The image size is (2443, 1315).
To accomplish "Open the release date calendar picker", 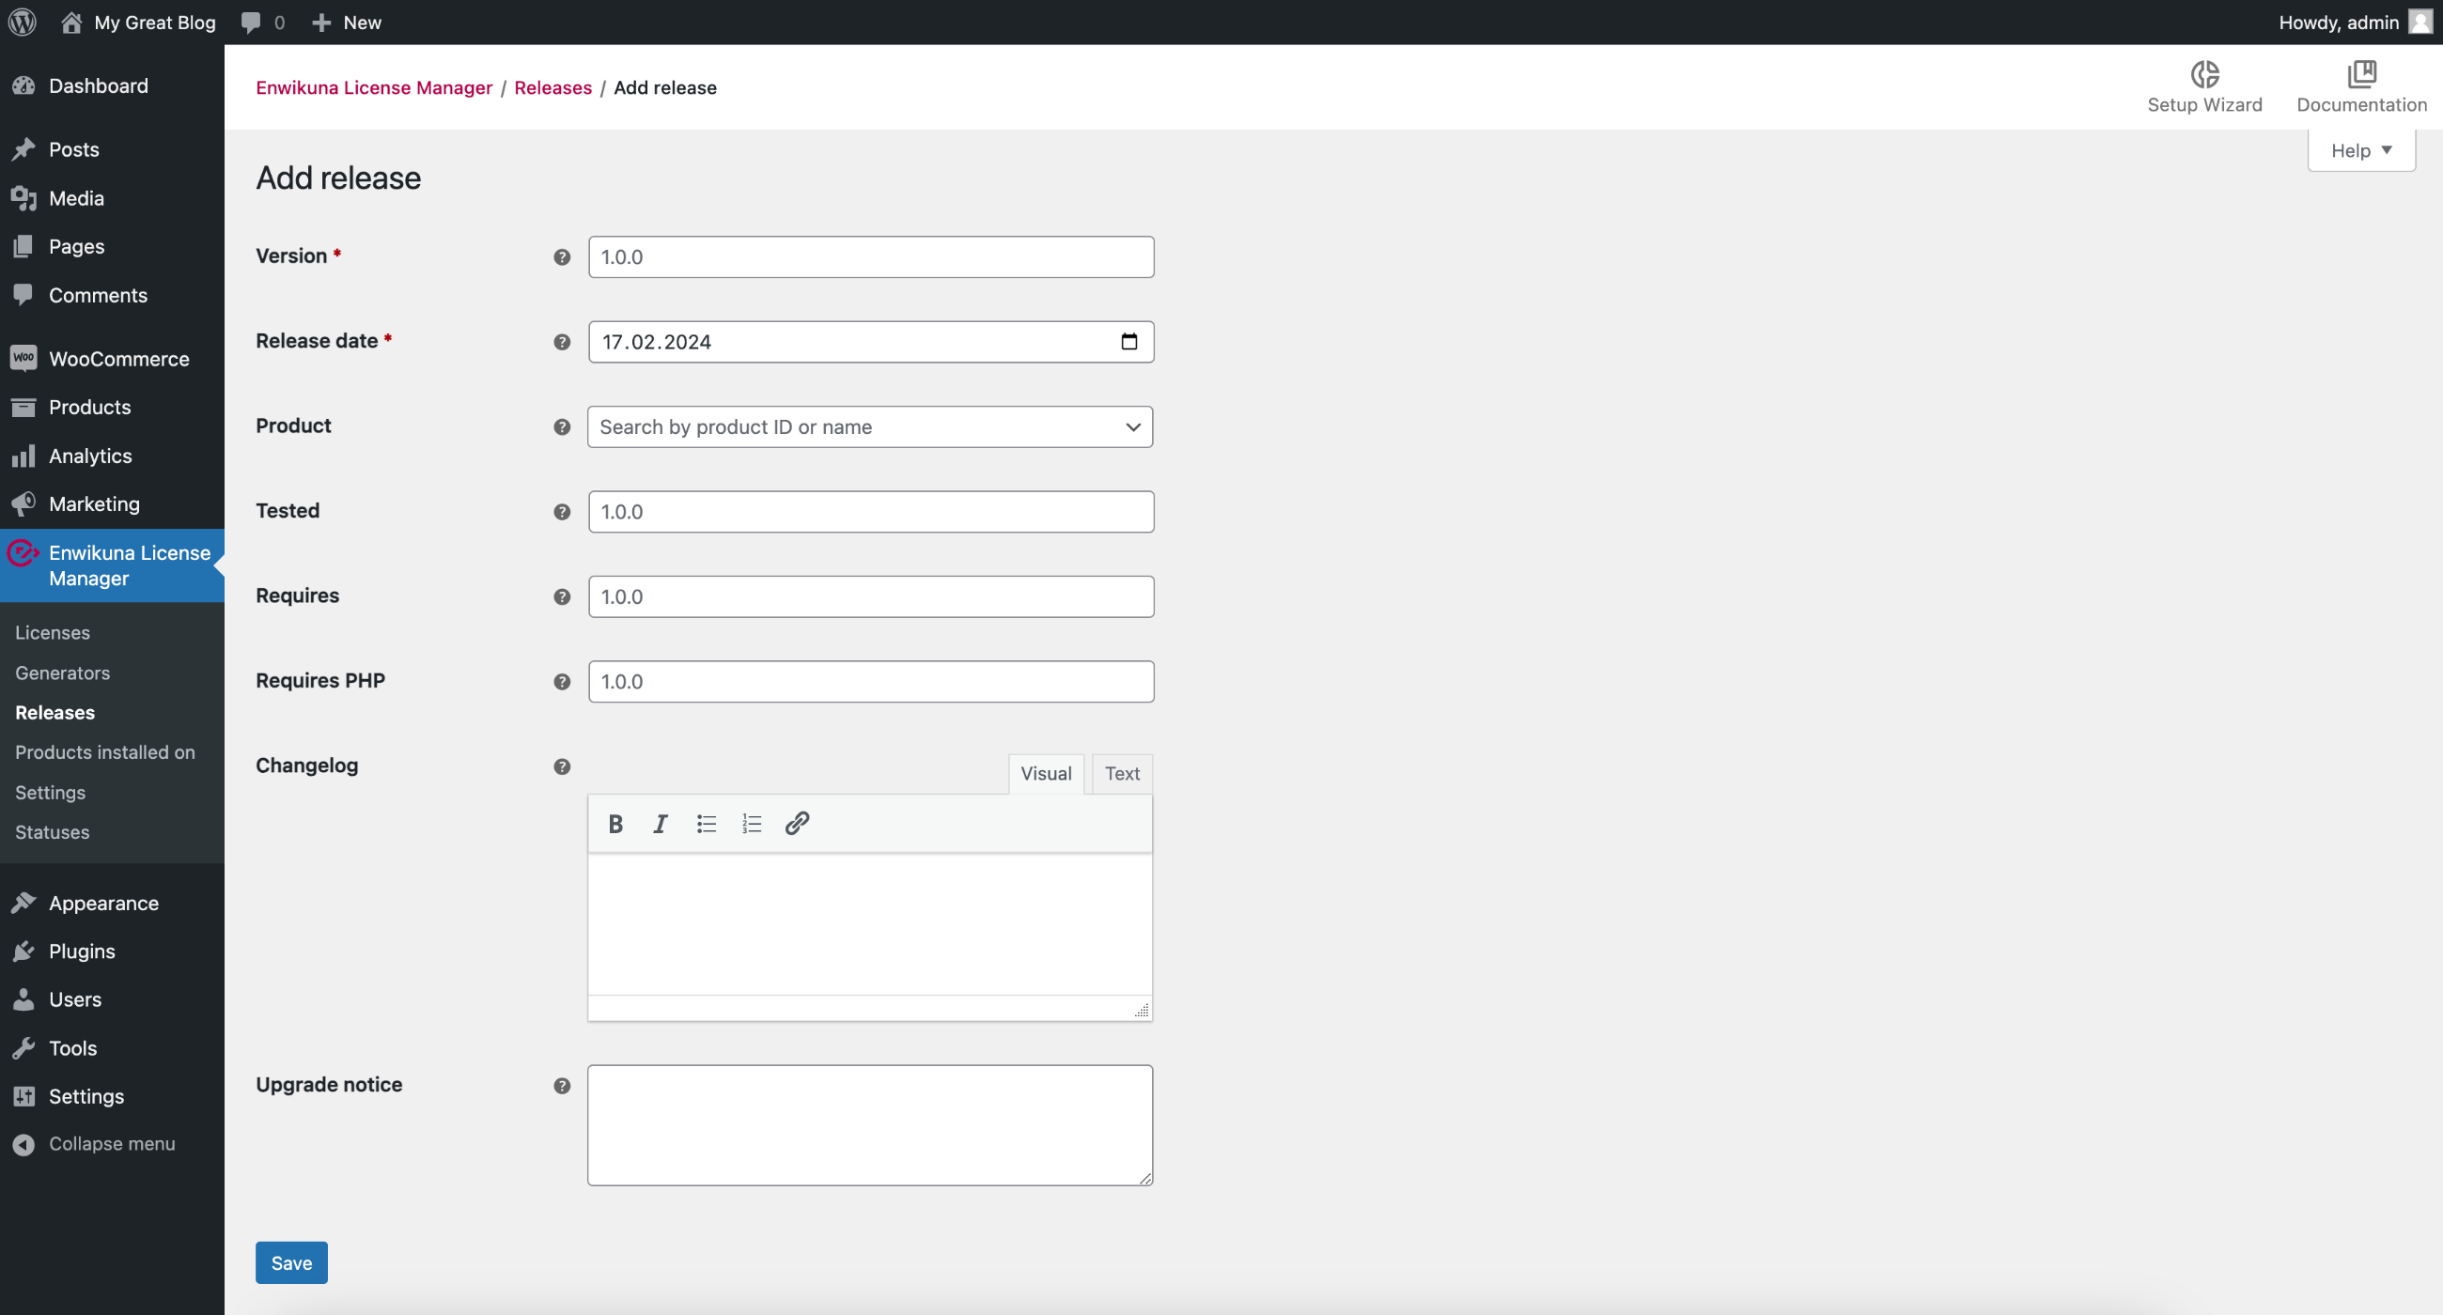I will 1128,341.
